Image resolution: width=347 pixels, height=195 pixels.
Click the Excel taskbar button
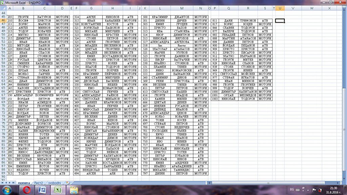coord(58,190)
